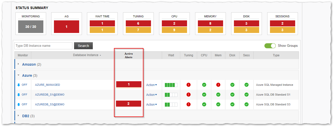Click the AG red tile showing 1
This screenshot has height=127, width=334.
67,27
